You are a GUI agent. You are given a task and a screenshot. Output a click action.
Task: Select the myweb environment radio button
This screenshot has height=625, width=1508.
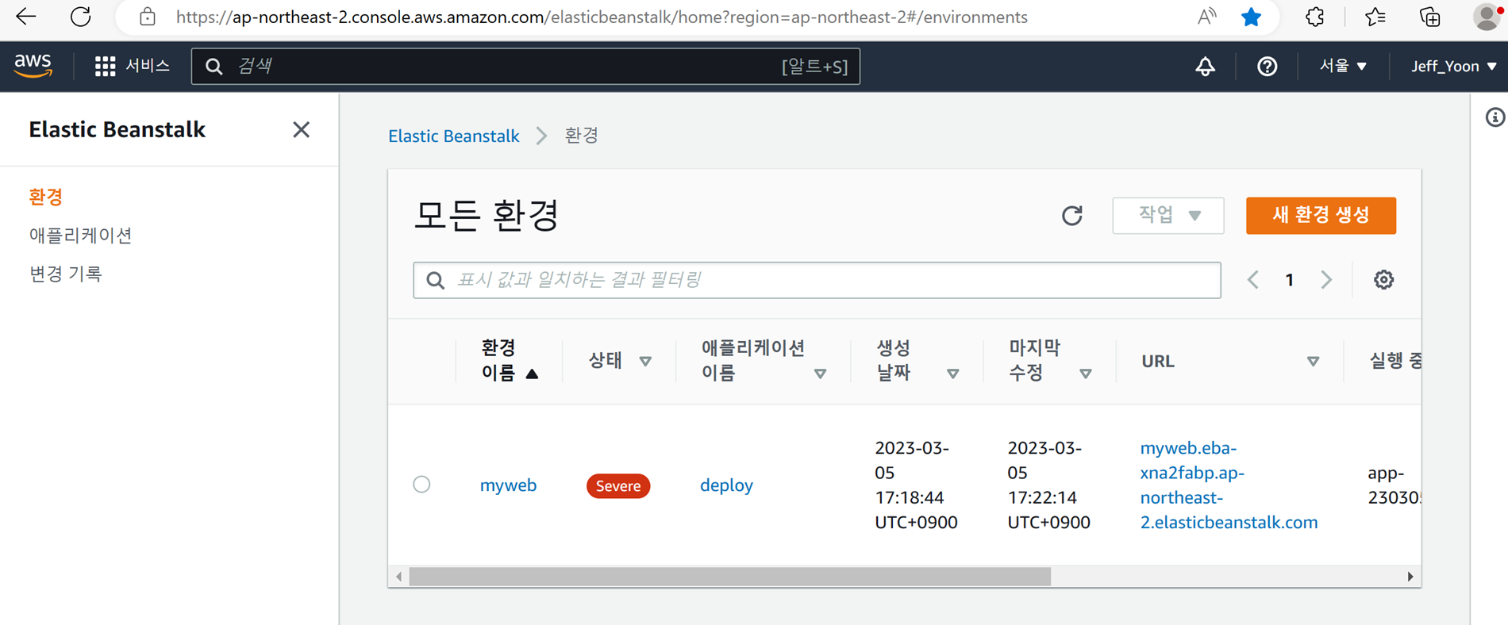click(x=421, y=484)
